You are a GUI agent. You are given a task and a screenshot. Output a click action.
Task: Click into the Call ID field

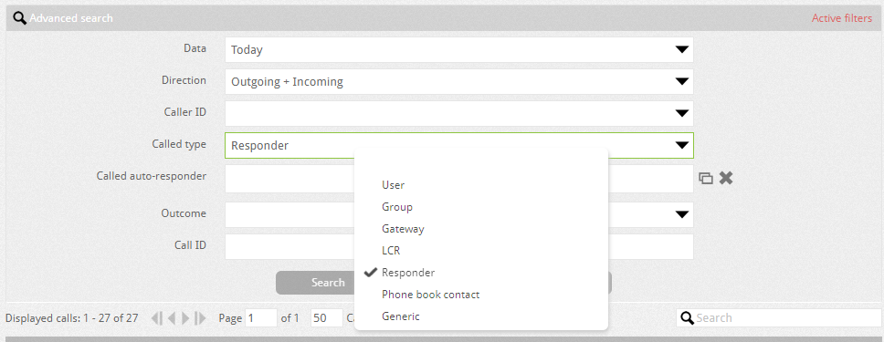pos(459,247)
